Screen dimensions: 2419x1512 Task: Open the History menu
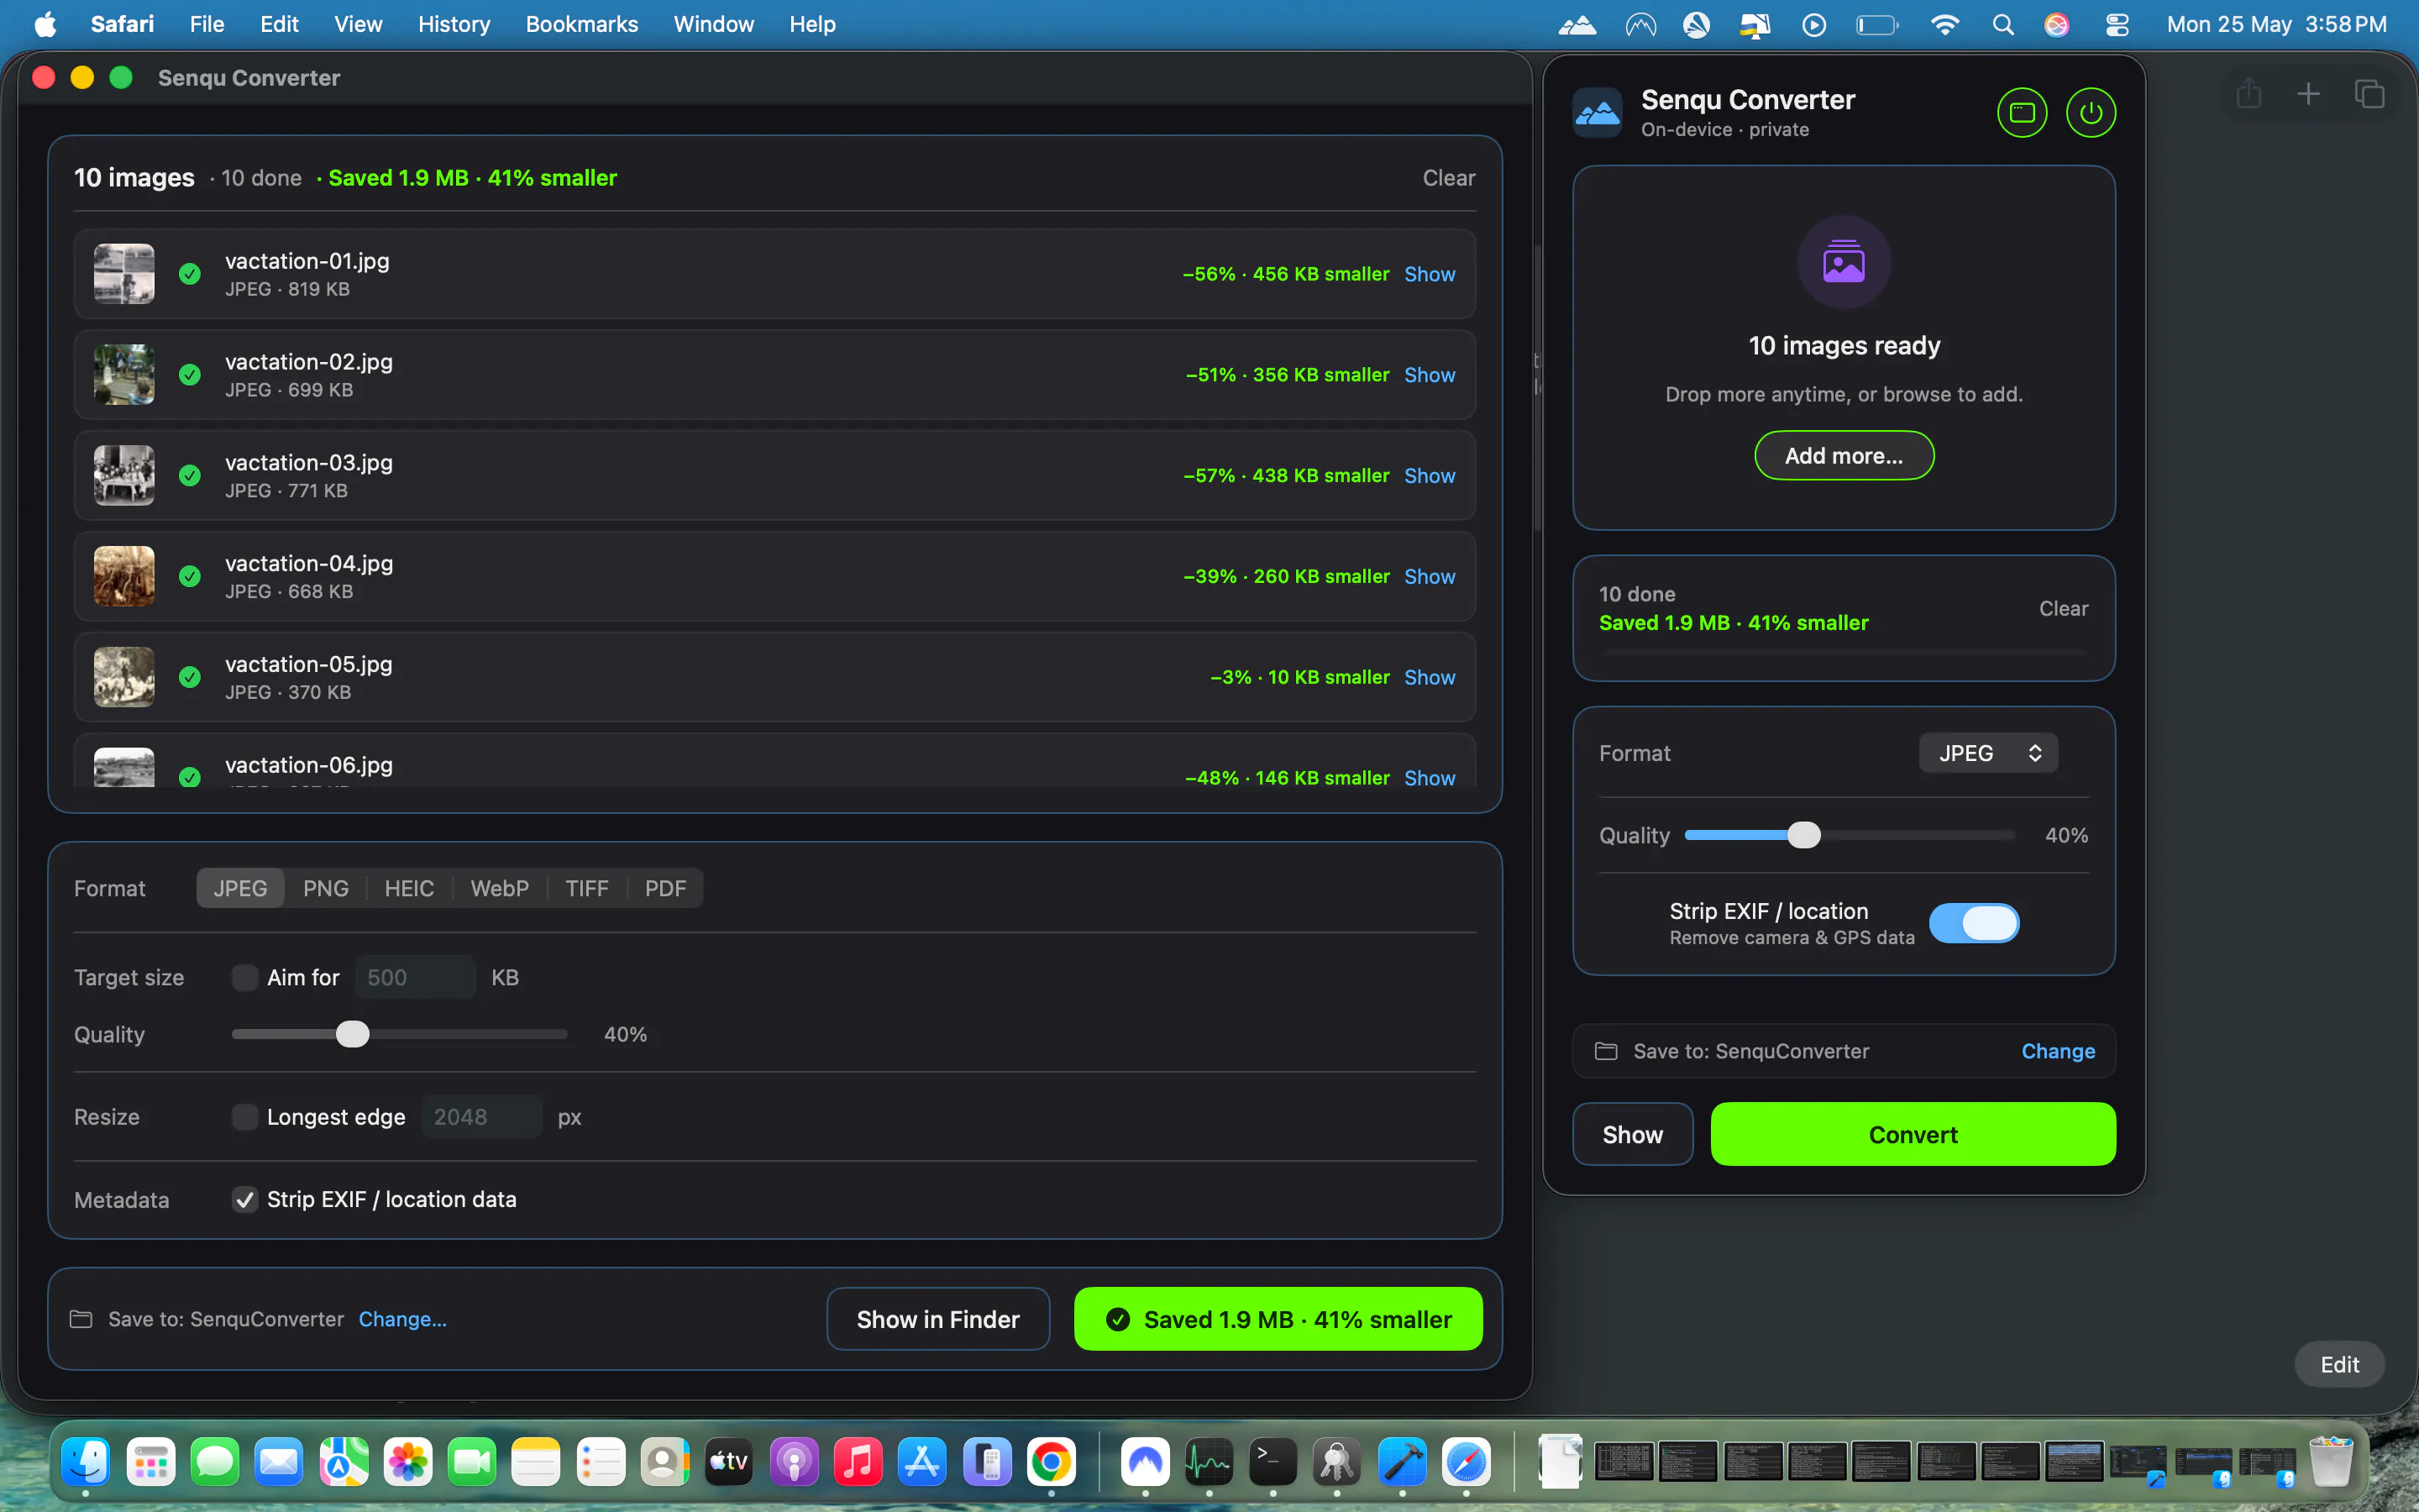click(x=454, y=25)
